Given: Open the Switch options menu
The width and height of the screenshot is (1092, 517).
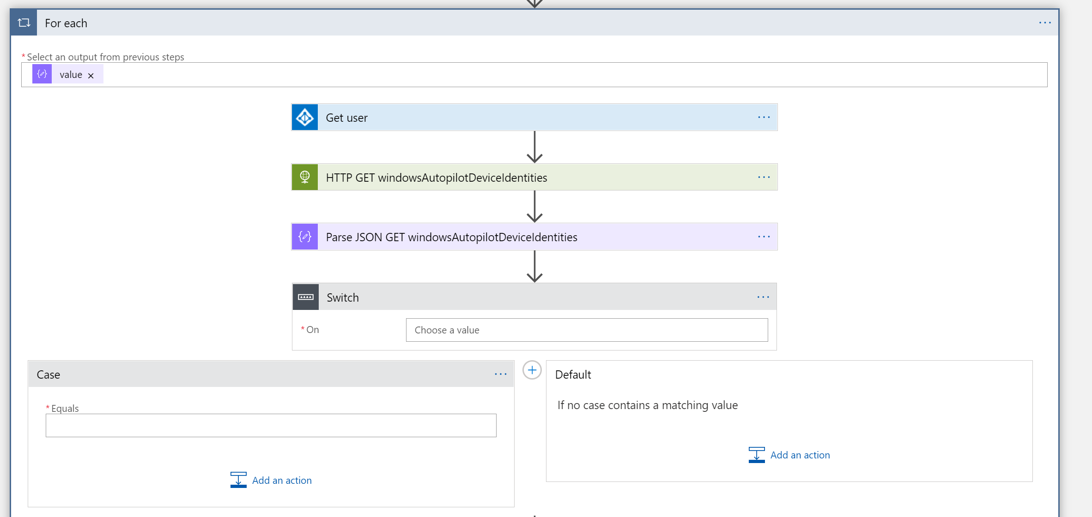Looking at the screenshot, I should point(763,297).
